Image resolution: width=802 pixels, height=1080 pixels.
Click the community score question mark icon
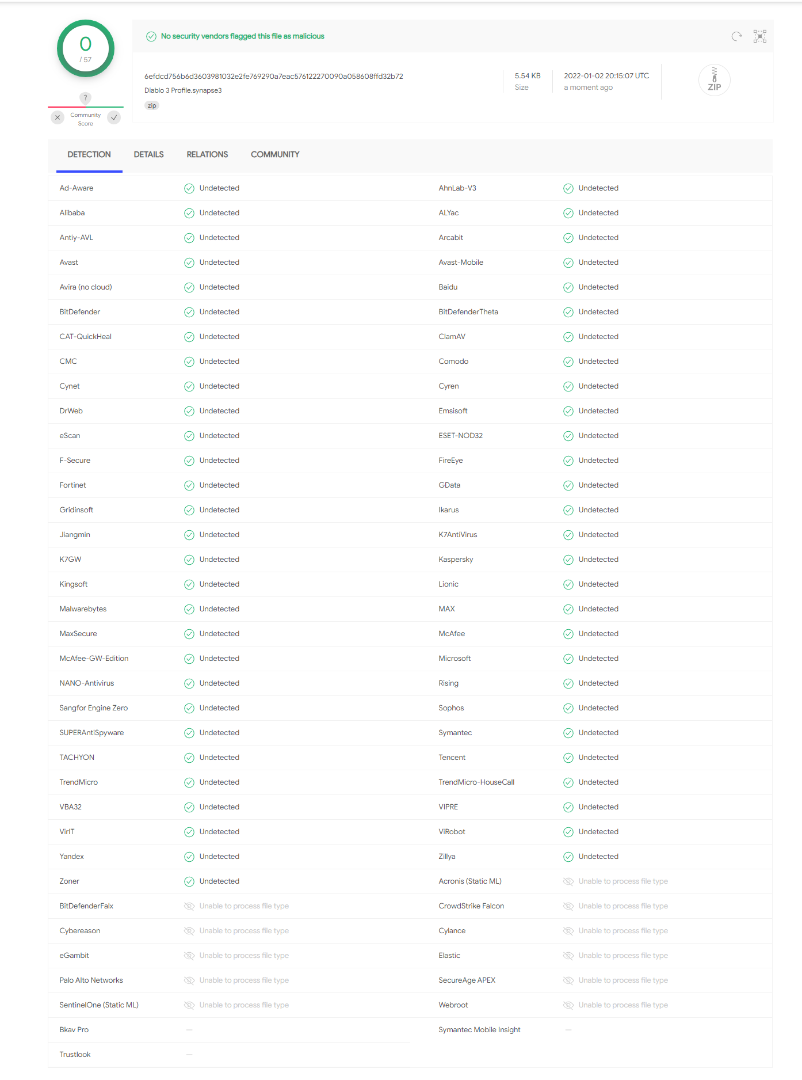[85, 98]
